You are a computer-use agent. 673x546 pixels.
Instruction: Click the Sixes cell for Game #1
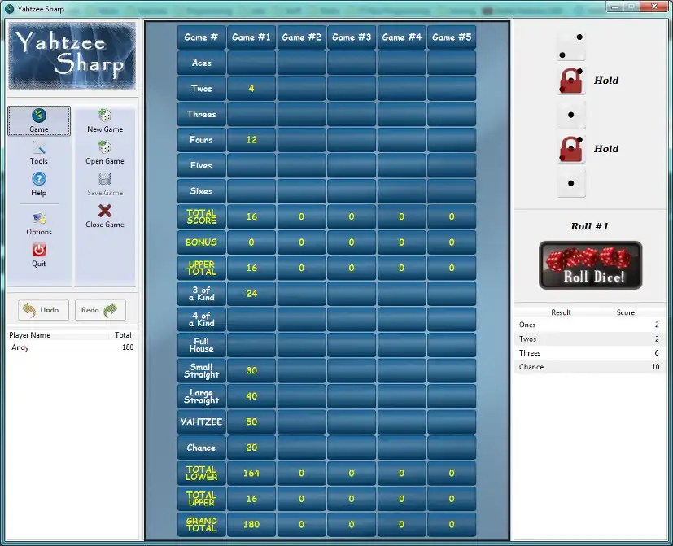251,191
